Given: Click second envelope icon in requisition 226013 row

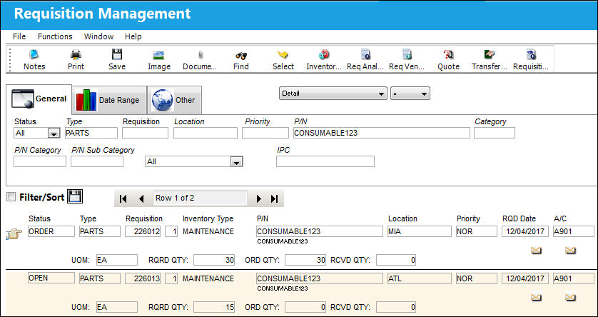Looking at the screenshot, I should click(570, 297).
